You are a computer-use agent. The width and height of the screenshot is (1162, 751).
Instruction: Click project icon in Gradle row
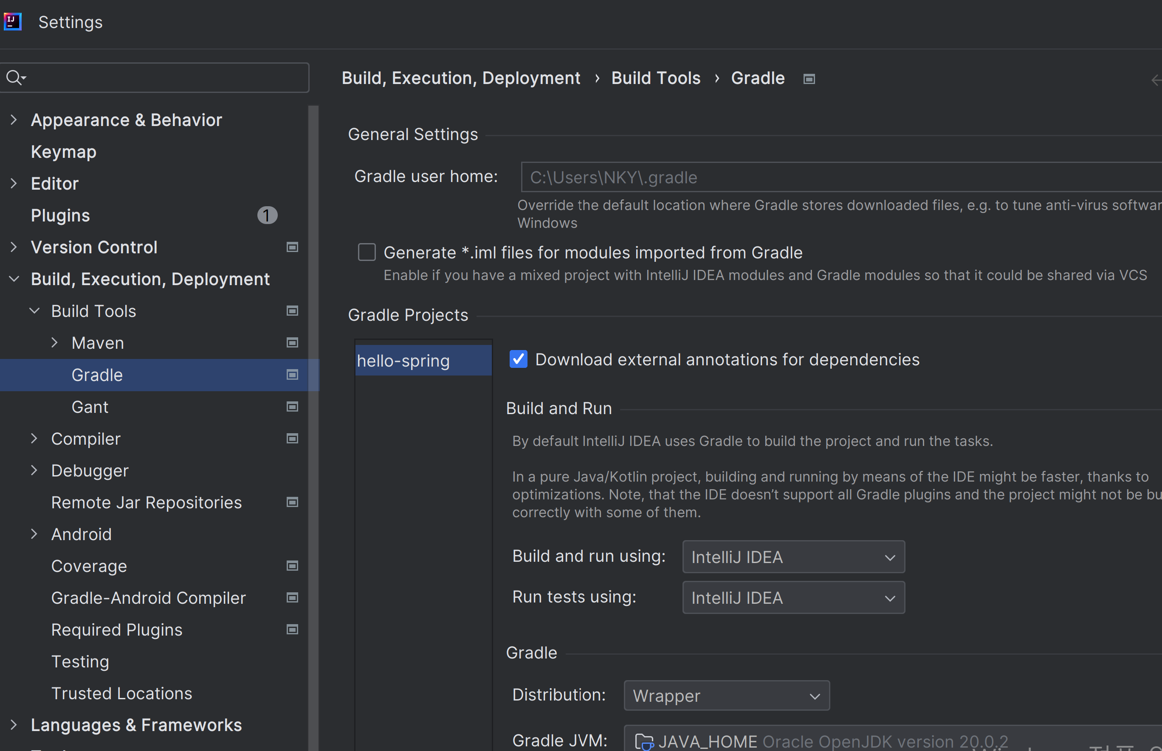click(x=292, y=375)
